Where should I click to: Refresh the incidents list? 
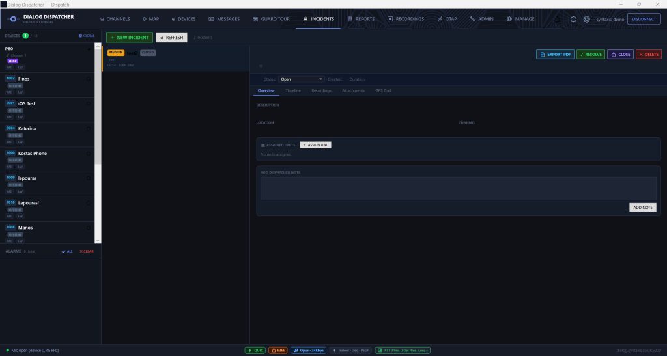pos(171,37)
